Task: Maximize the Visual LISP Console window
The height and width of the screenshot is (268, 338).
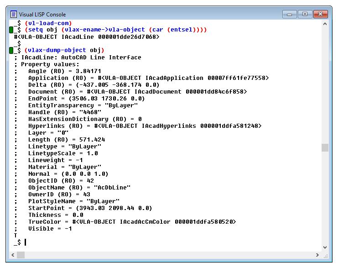Action: coord(305,14)
